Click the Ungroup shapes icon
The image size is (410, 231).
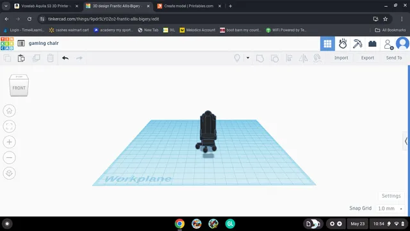click(275, 58)
